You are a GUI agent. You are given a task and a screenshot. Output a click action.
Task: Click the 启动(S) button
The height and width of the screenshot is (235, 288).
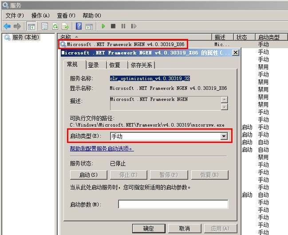point(87,175)
